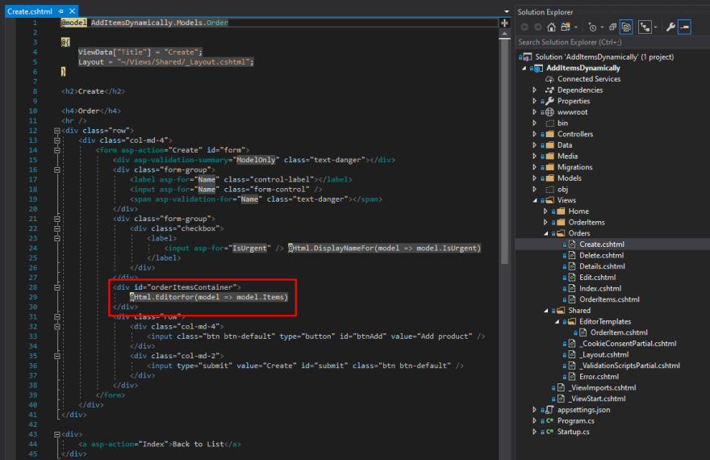Toggle the file nesting tree view button
Image resolution: width=710 pixels, height=460 pixels.
[x=645, y=27]
